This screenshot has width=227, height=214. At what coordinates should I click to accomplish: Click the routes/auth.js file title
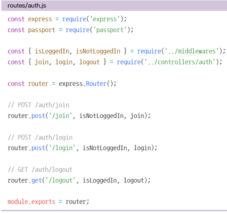(x=27, y=6)
